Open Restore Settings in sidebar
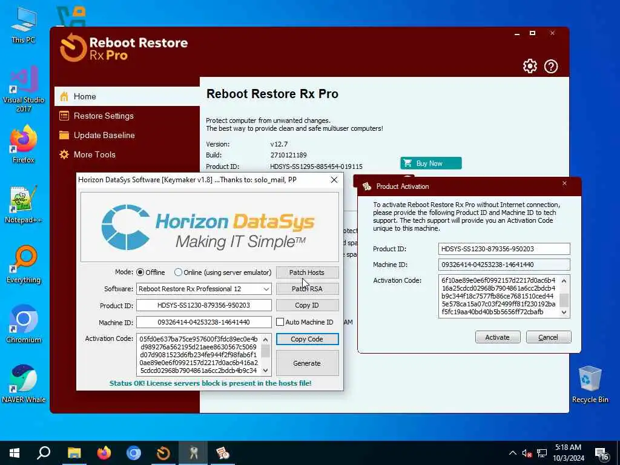The image size is (620, 465). click(127, 116)
